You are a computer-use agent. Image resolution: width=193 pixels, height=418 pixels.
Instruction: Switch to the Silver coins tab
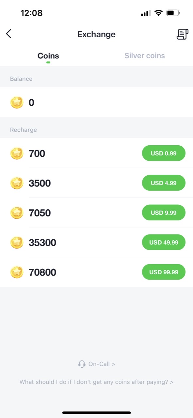coord(144,56)
